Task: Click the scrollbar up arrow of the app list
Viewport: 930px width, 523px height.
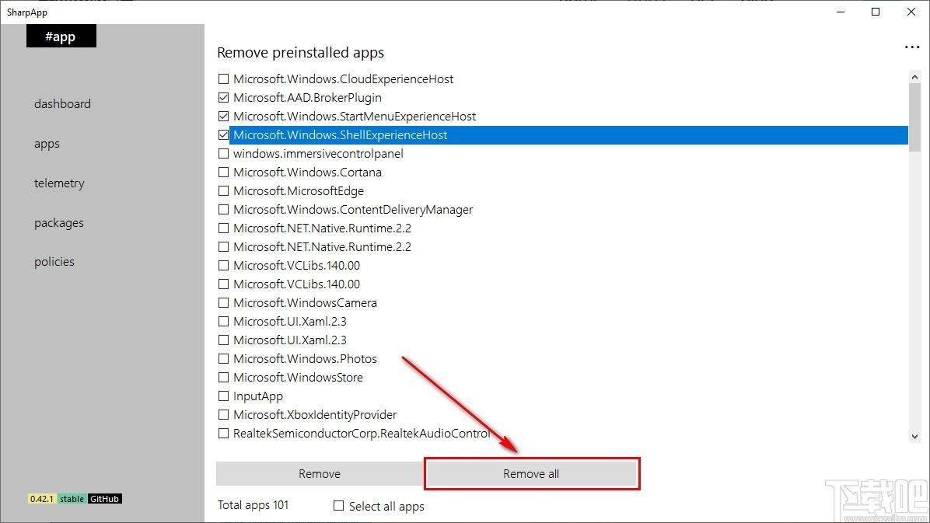Action: pos(914,77)
